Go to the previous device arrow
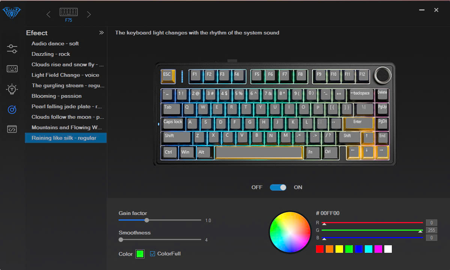This screenshot has width=450, height=270. click(48, 15)
